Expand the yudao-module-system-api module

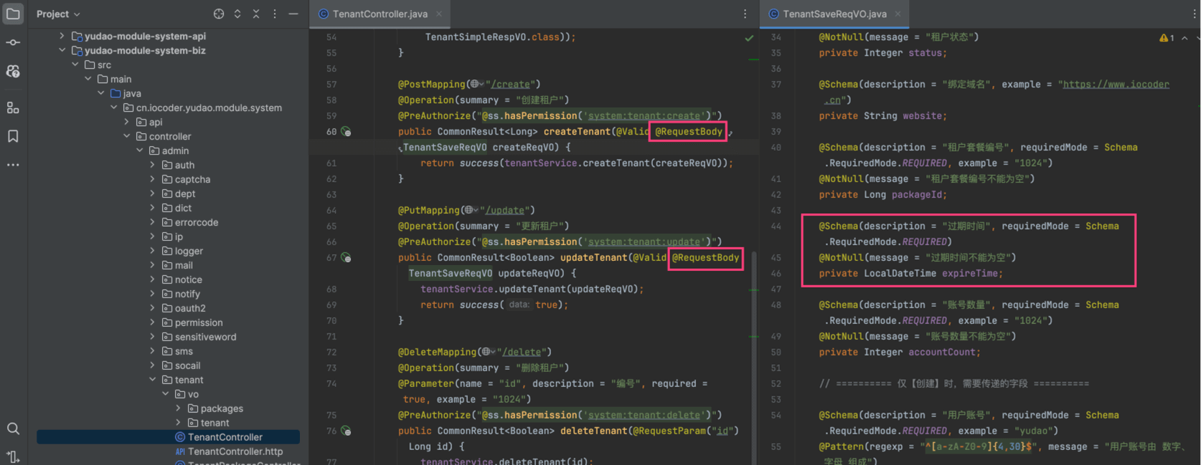(x=62, y=36)
